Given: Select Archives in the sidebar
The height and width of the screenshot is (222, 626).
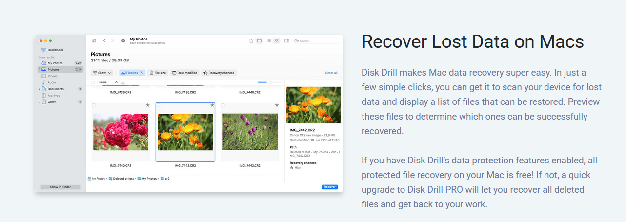Looking at the screenshot, I should click(x=61, y=95).
